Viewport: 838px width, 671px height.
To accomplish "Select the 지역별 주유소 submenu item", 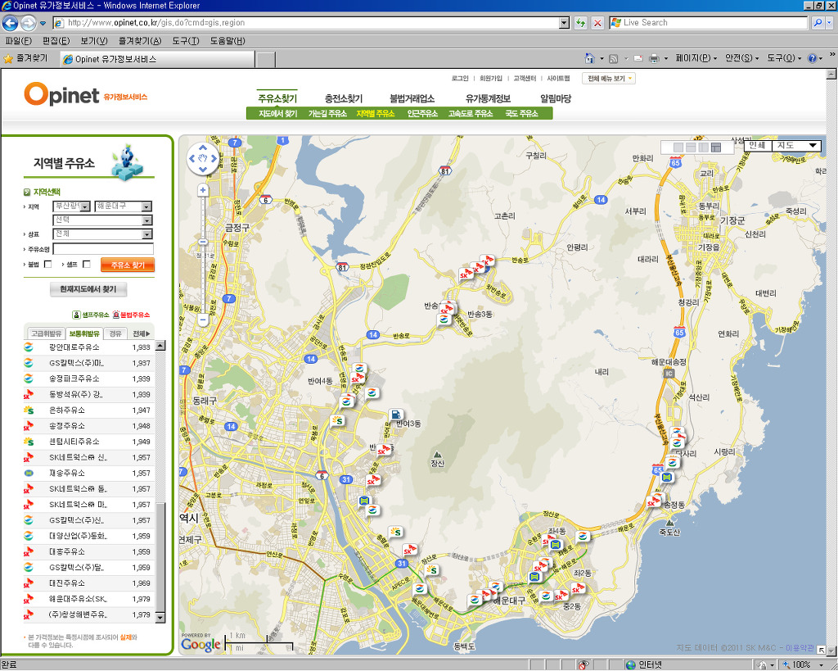I will click(375, 113).
